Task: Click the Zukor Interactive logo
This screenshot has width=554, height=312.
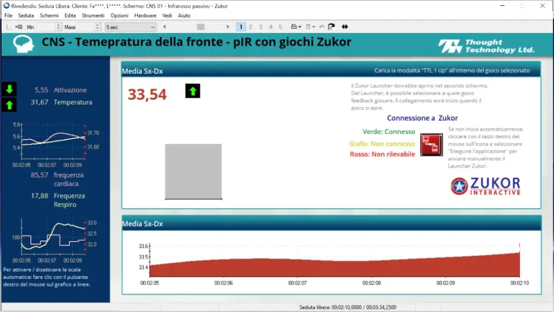Action: [x=485, y=186]
